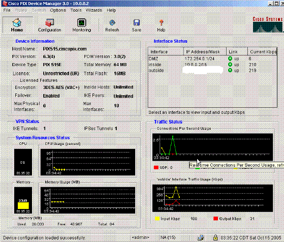Click Device configuration loaded successfully message

44,237
